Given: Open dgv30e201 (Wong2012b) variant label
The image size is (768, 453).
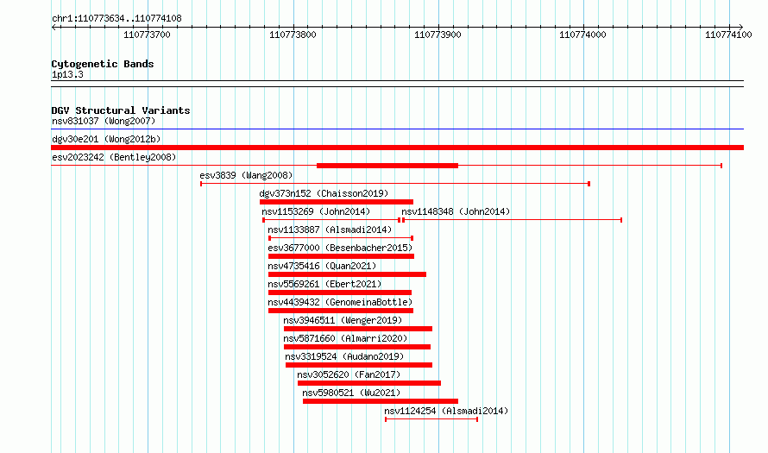Looking at the screenshot, I should pyautogui.click(x=106, y=139).
